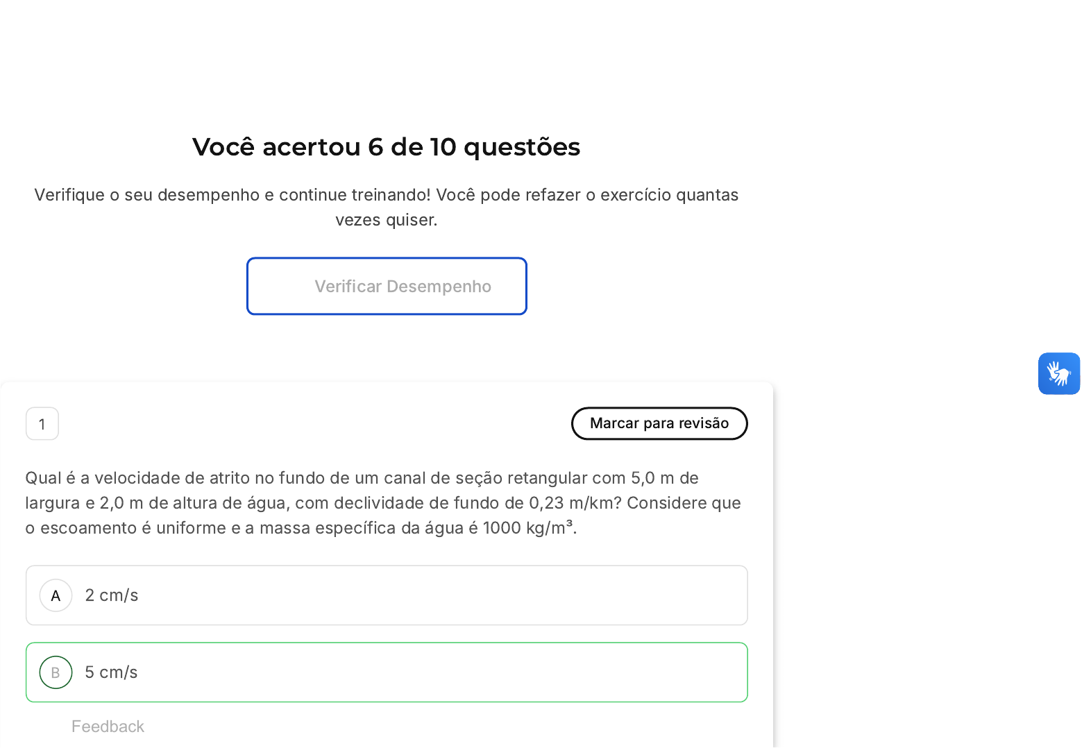Choose the "2 cm/s" answer text

[112, 595]
